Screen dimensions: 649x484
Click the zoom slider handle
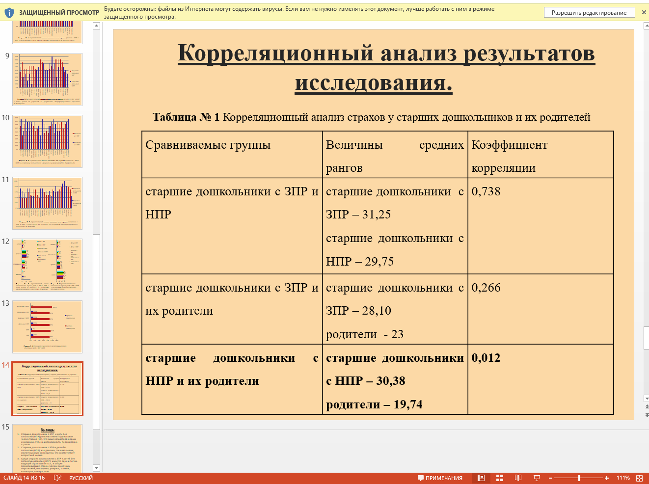click(579, 478)
